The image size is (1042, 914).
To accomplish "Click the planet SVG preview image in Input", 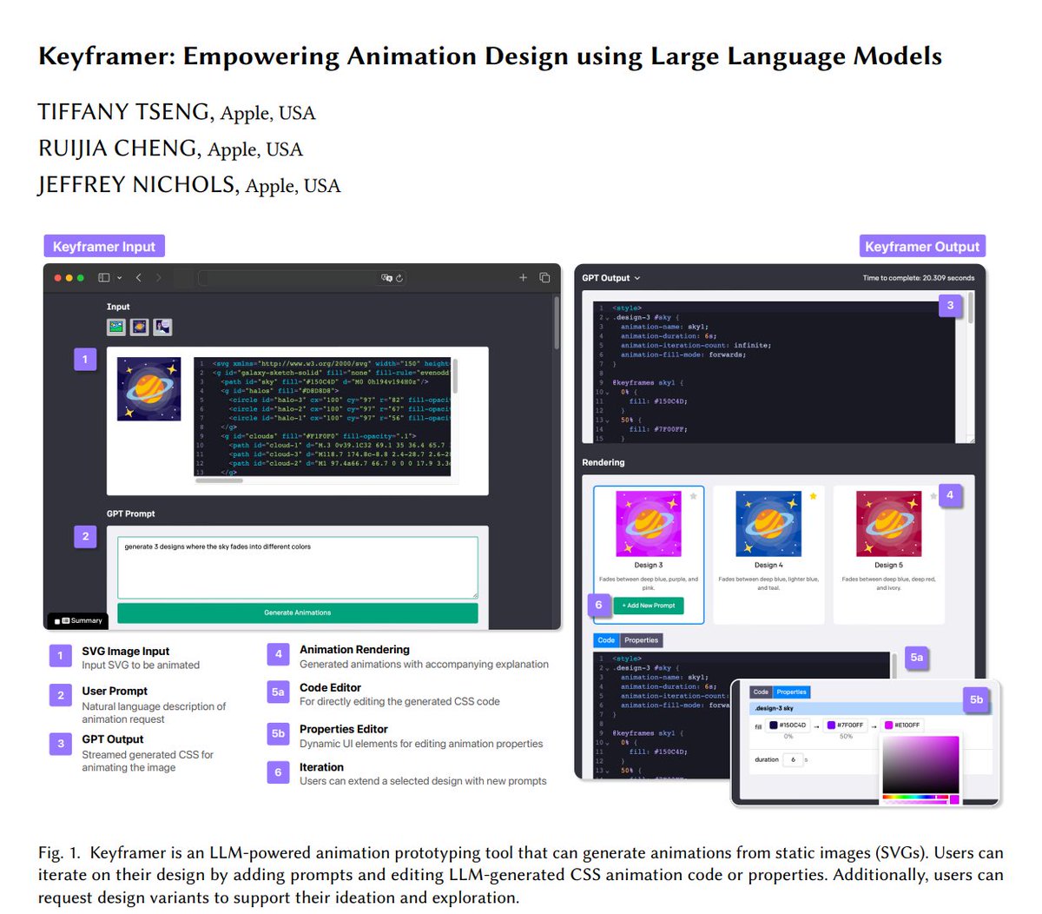I will 149,388.
